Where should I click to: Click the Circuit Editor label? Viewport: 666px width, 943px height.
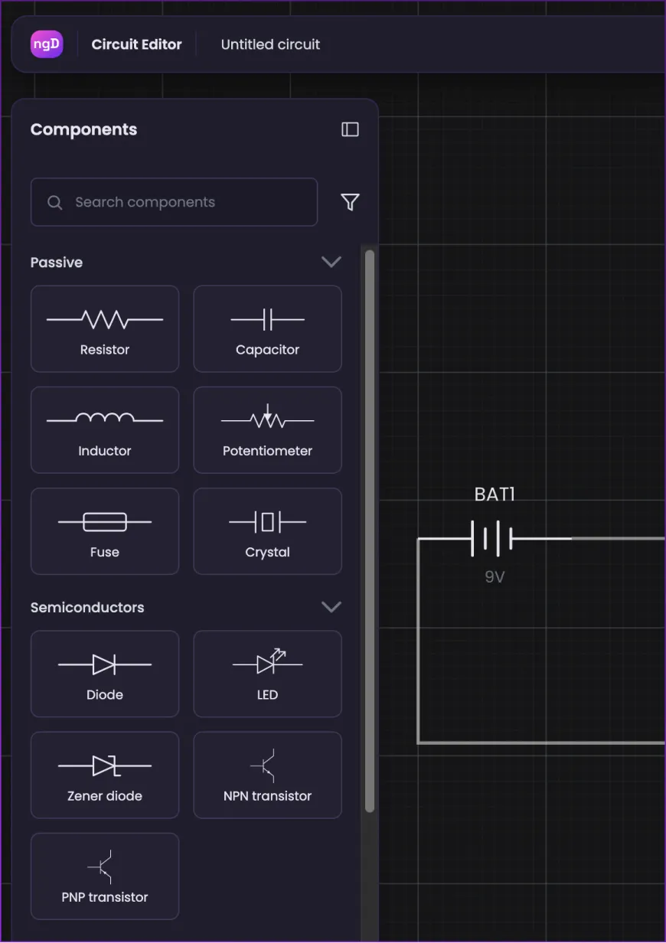coord(136,44)
